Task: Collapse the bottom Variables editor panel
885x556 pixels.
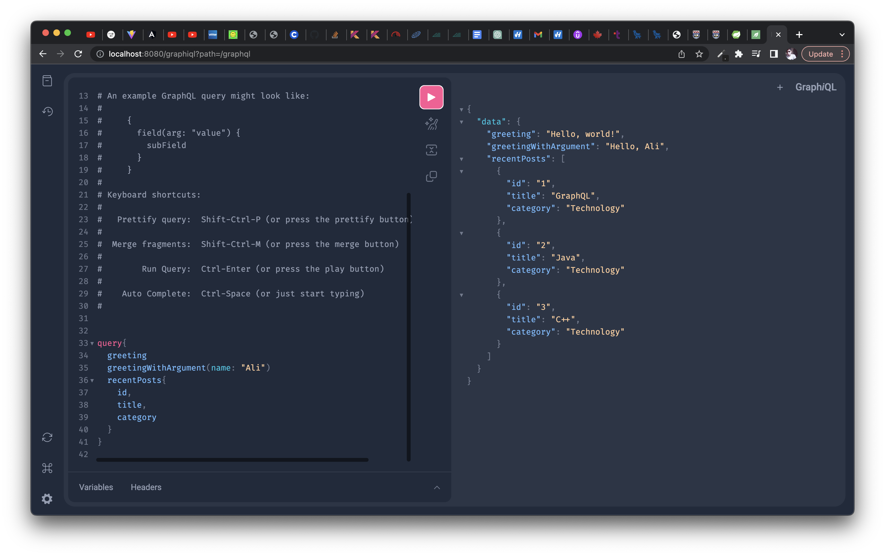Action: click(x=437, y=487)
